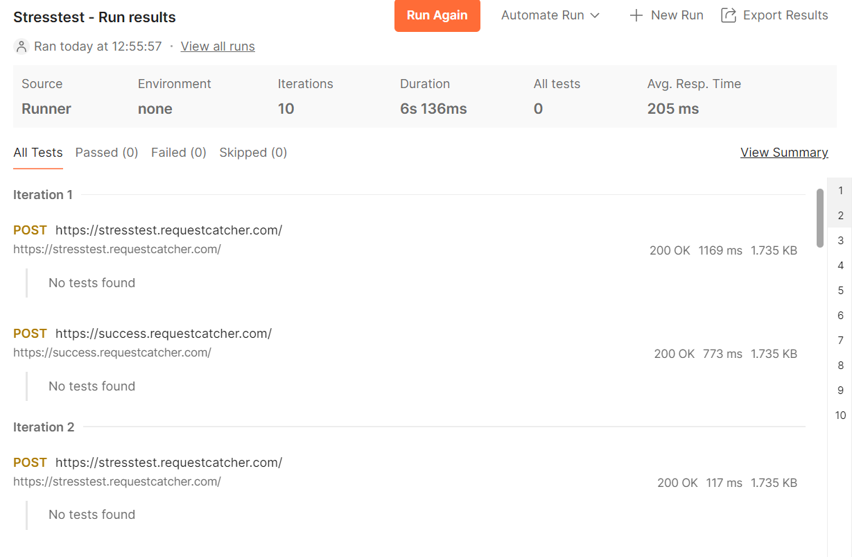The height and width of the screenshot is (557, 852).
Task: Click 200 OK status of 1169 ms request
Action: tap(670, 250)
